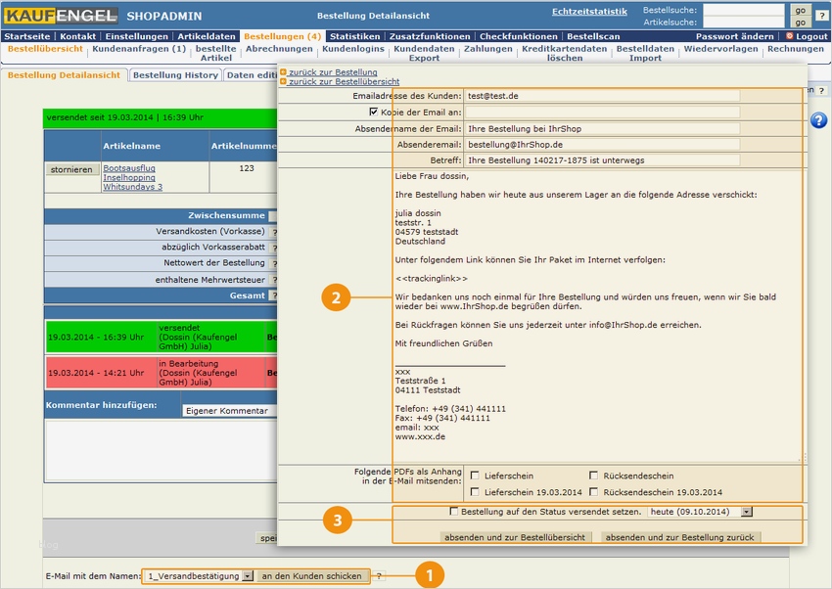The image size is (832, 589).
Task: Click an den Kunden schicken button
Action: click(x=311, y=575)
